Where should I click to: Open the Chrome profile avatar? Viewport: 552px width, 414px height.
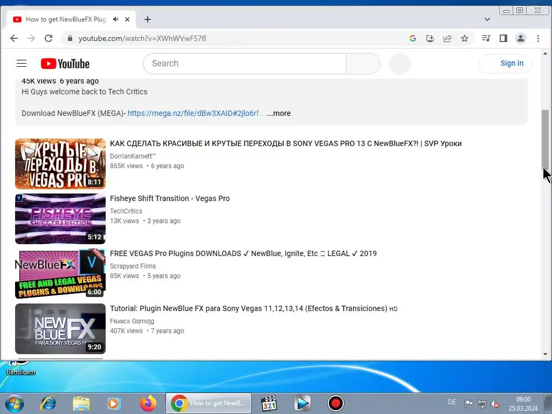pyautogui.click(x=521, y=38)
